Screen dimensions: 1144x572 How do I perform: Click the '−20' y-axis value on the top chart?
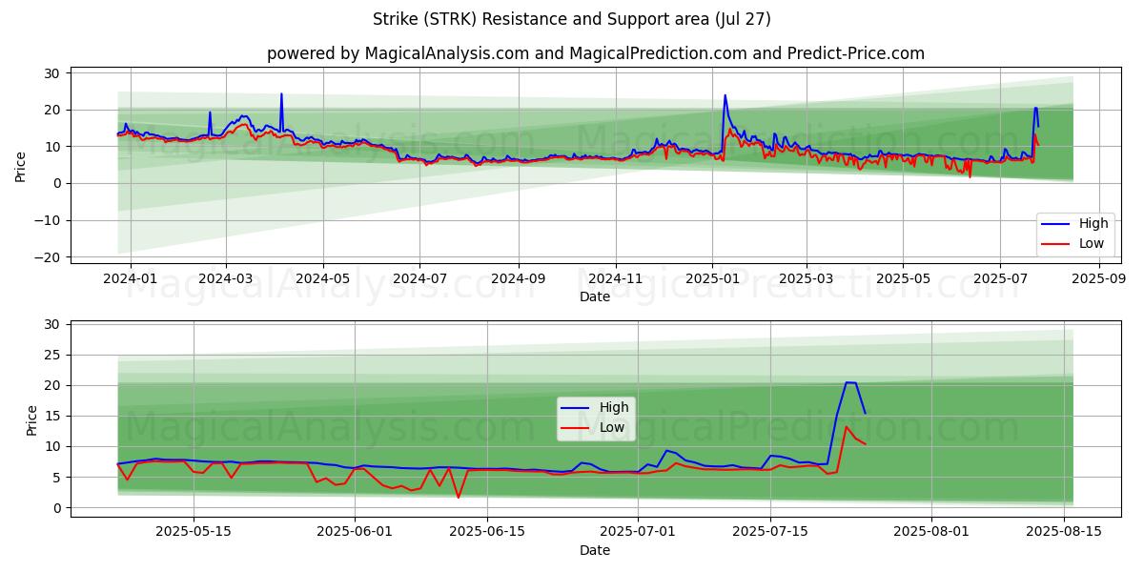[50, 257]
